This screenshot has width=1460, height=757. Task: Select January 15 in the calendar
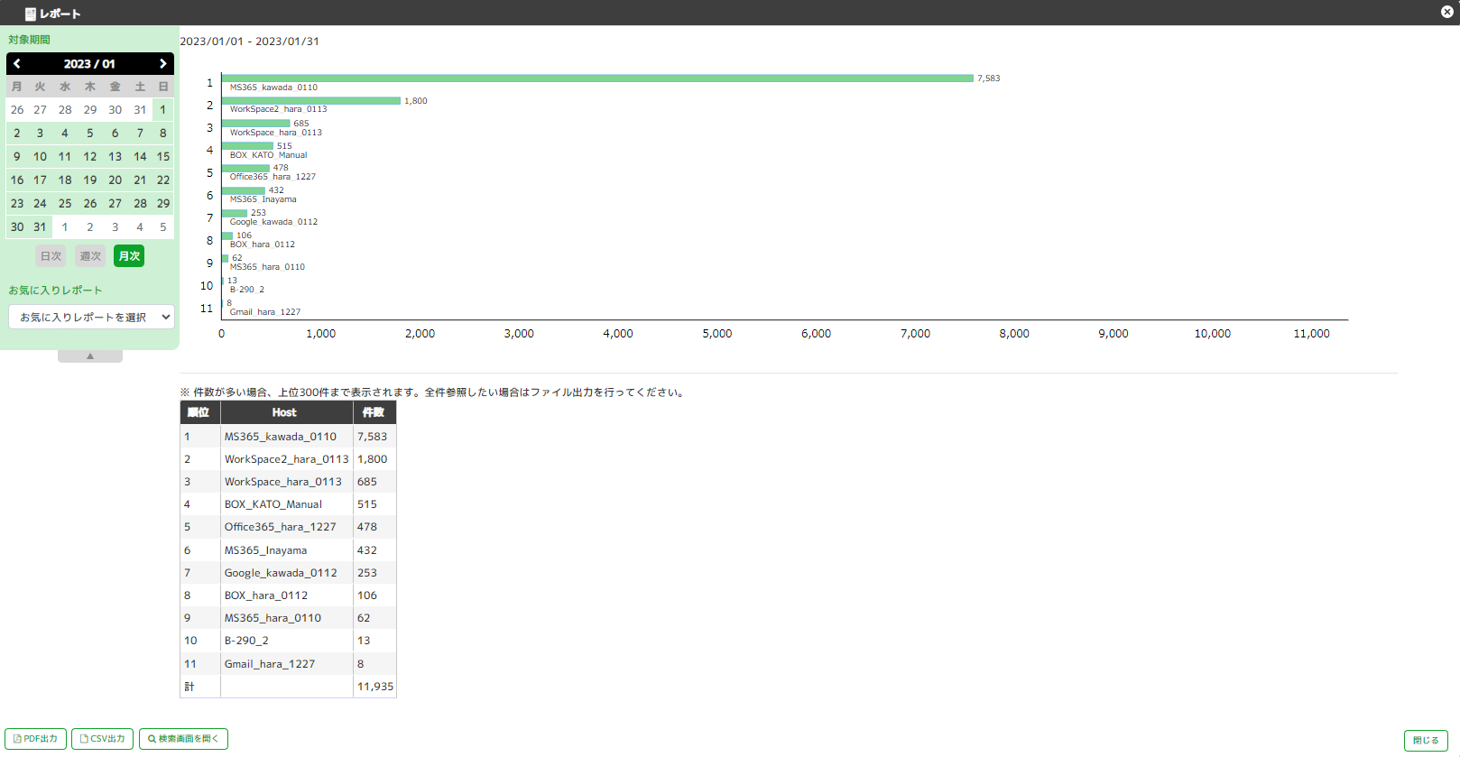[x=163, y=157]
